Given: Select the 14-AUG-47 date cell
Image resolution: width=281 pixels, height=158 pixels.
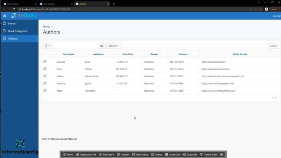Looking at the screenshot, I should tap(122, 62).
